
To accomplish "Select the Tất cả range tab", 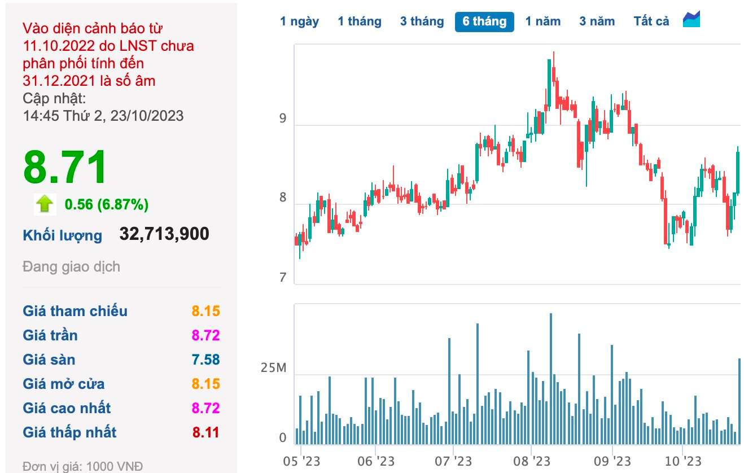I will point(651,21).
